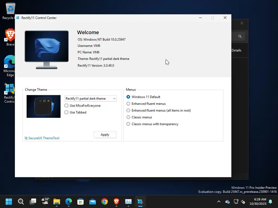
Task: Click the Welcome heading
Action: [88, 32]
